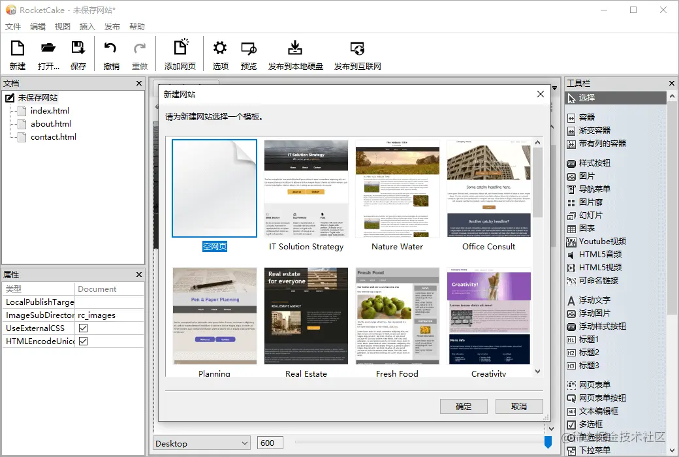
Task: Open the 插入 menu
Action: pos(87,26)
